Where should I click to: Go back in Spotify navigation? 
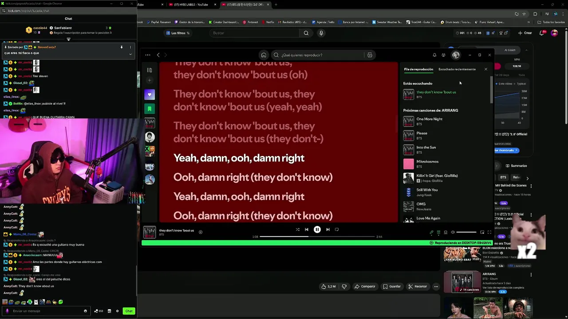[158, 55]
